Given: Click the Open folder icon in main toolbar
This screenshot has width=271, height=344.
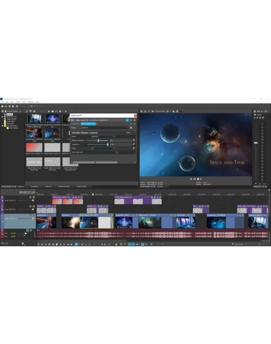Looking at the screenshot, I should 6,106.
